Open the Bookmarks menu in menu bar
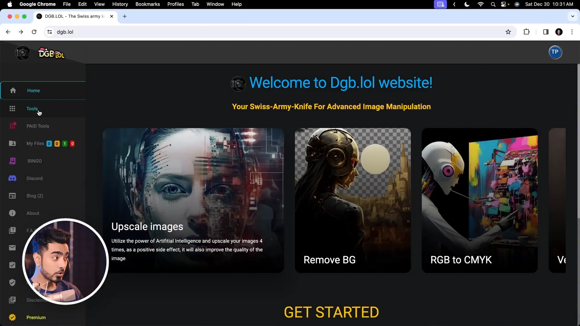580x326 pixels. tap(147, 4)
